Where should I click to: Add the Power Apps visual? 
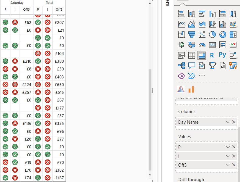tap(181, 76)
